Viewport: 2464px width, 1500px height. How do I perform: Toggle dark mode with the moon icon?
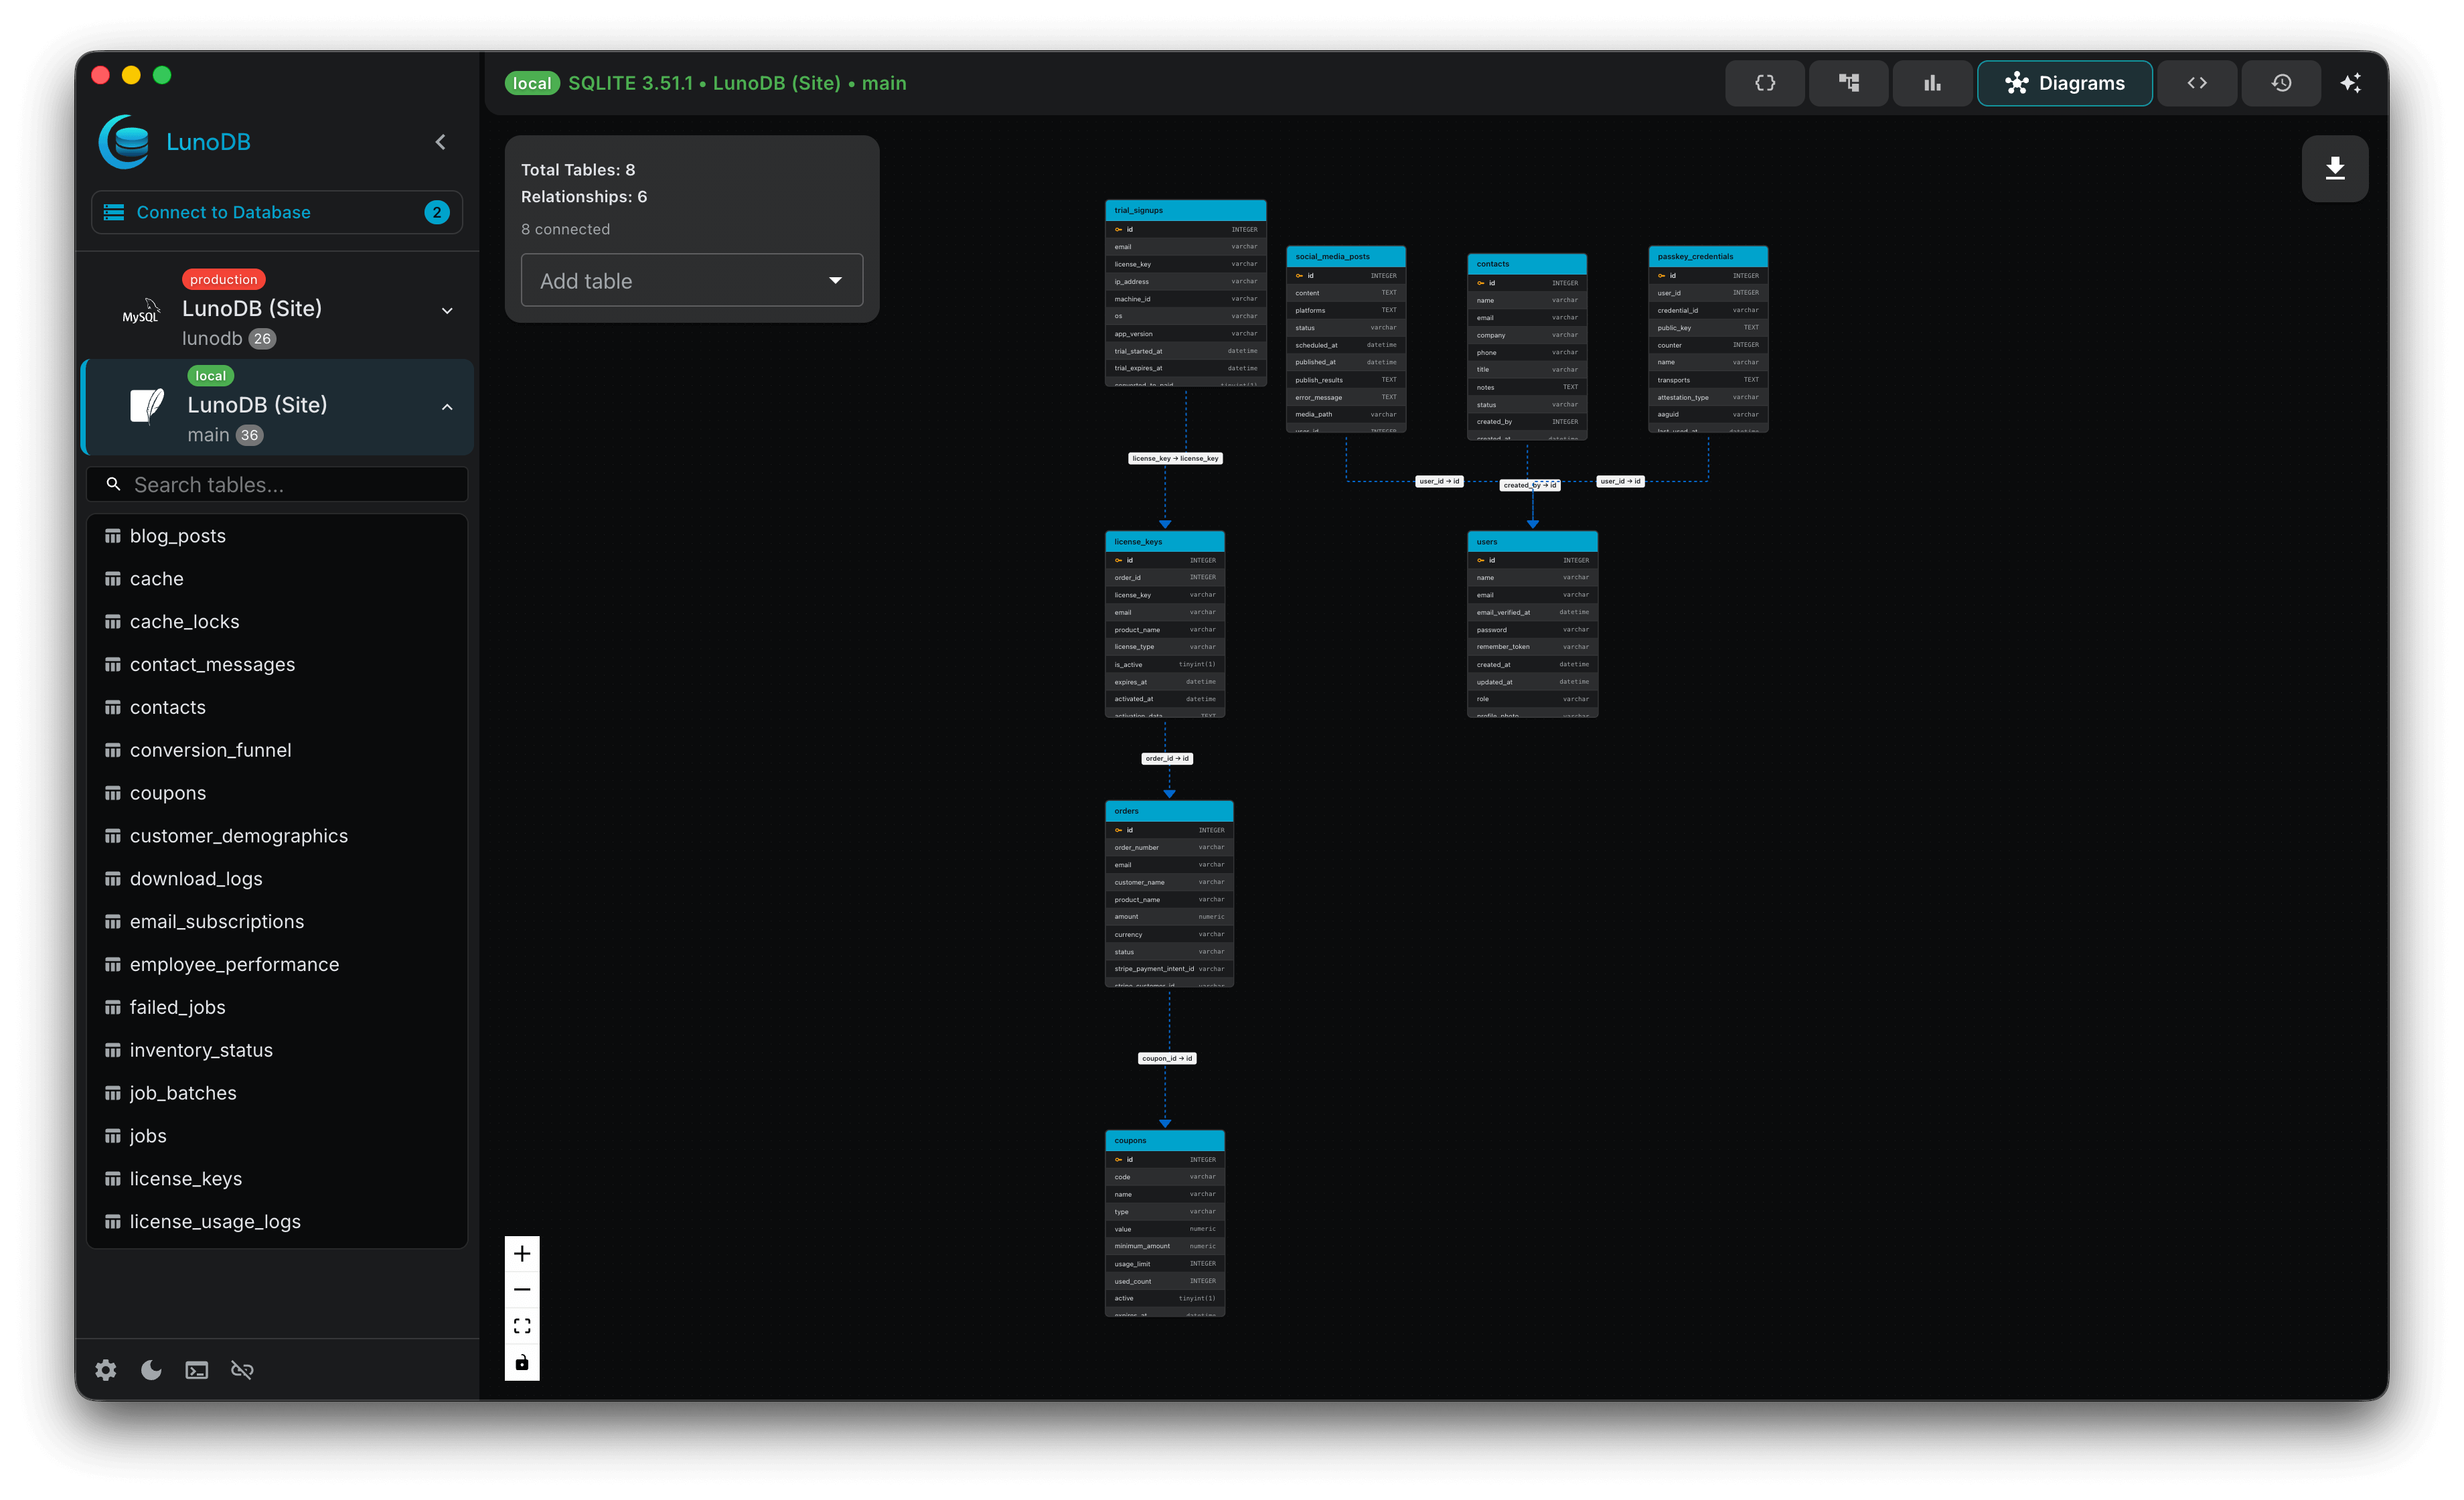(151, 1370)
